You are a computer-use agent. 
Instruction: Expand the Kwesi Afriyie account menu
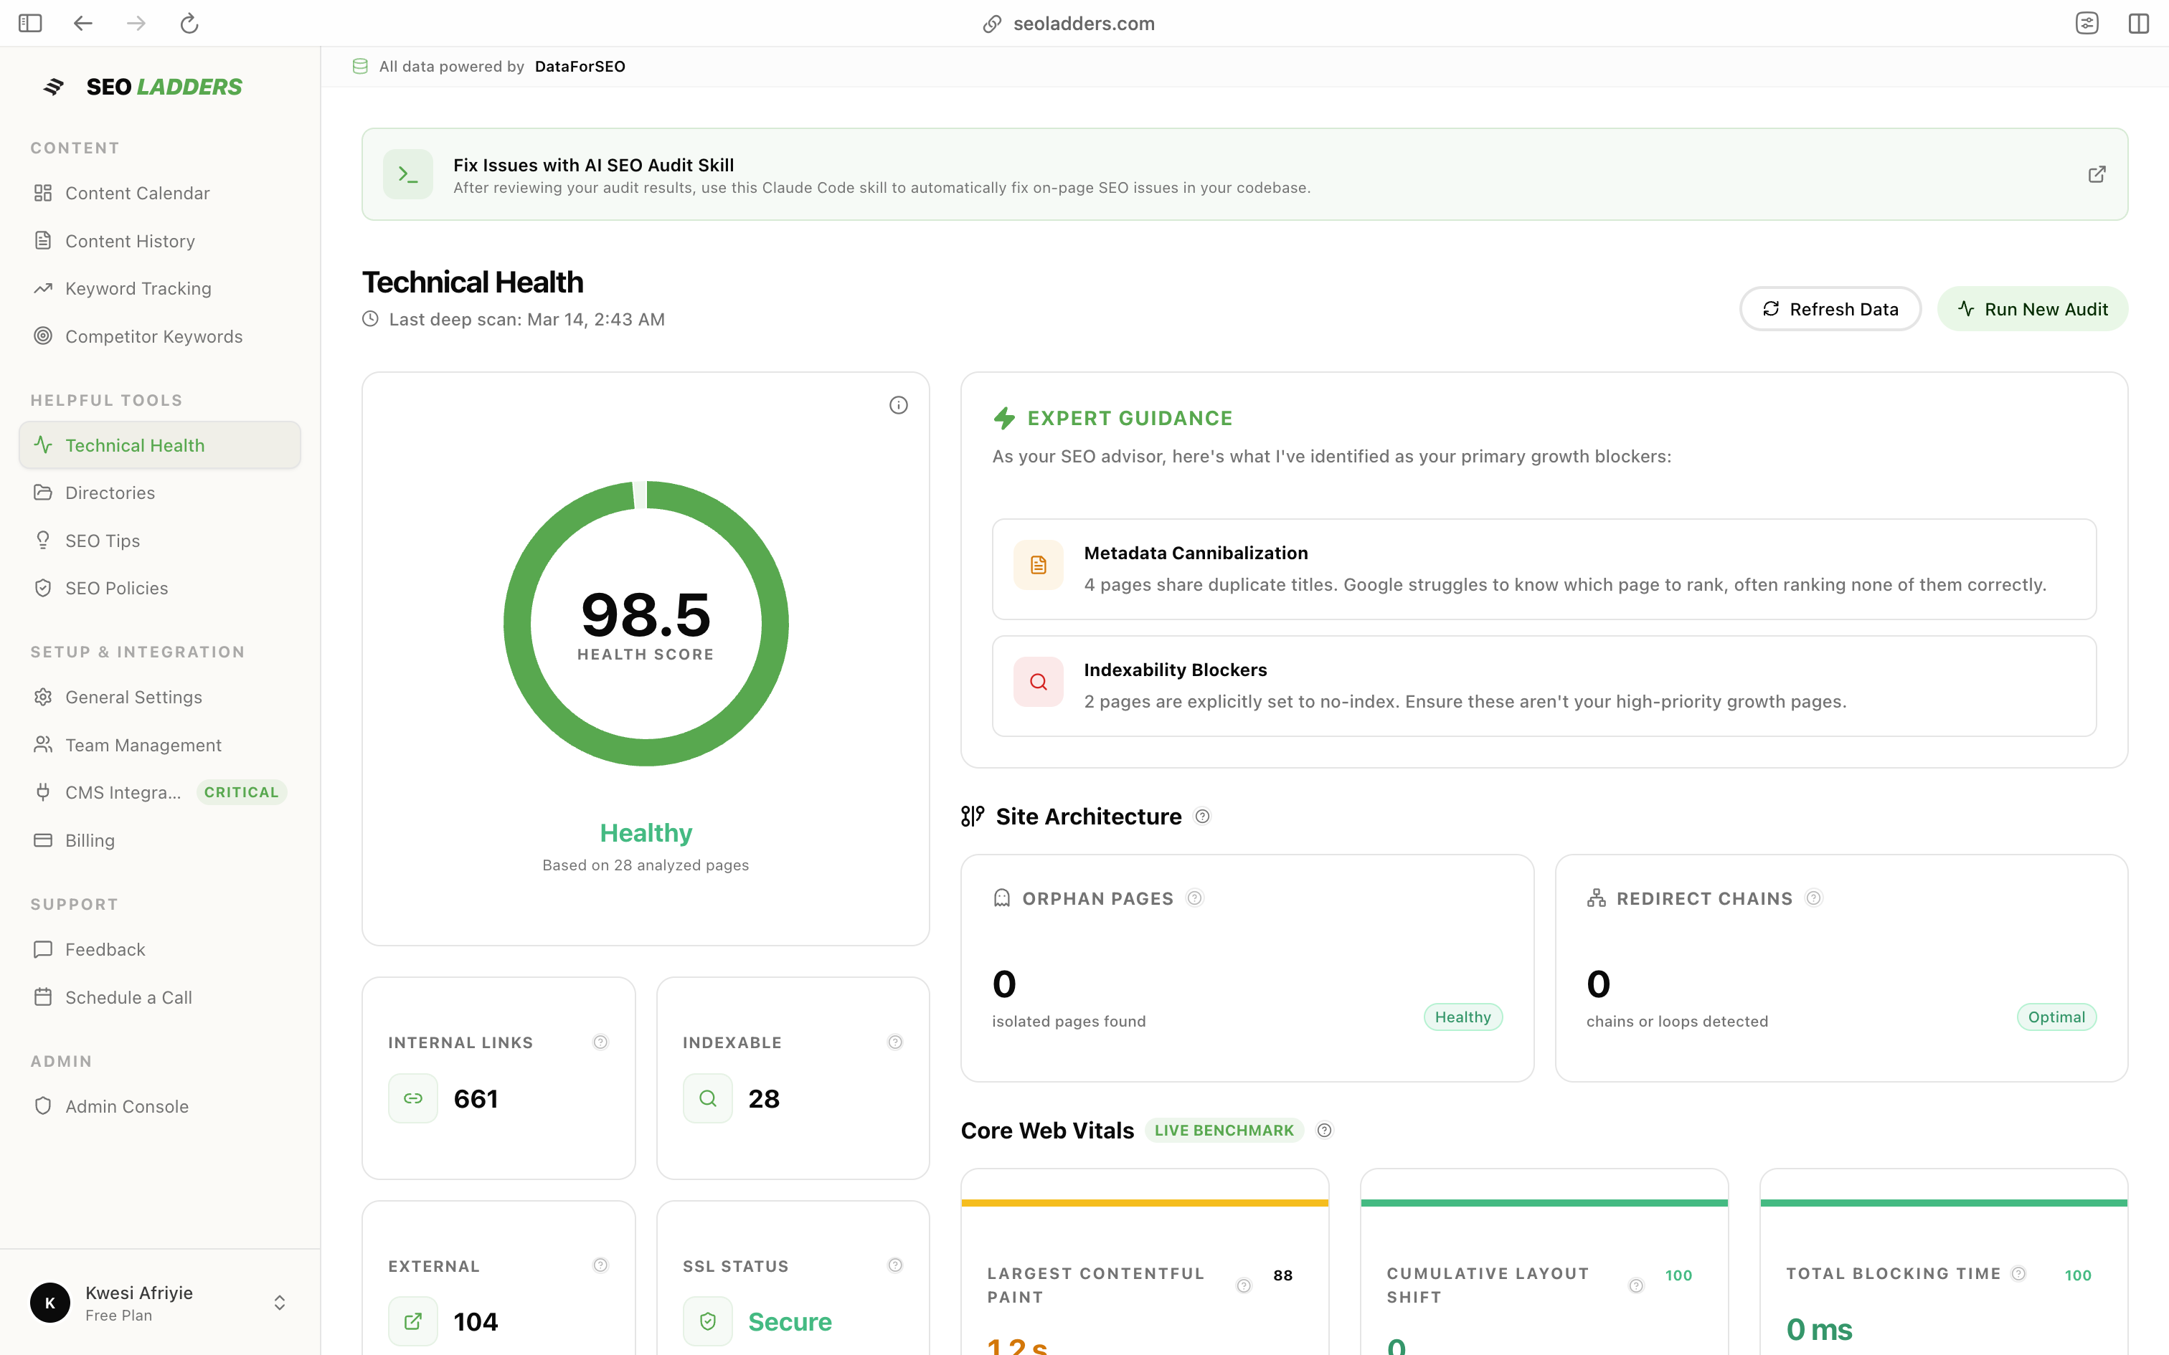coord(280,1303)
